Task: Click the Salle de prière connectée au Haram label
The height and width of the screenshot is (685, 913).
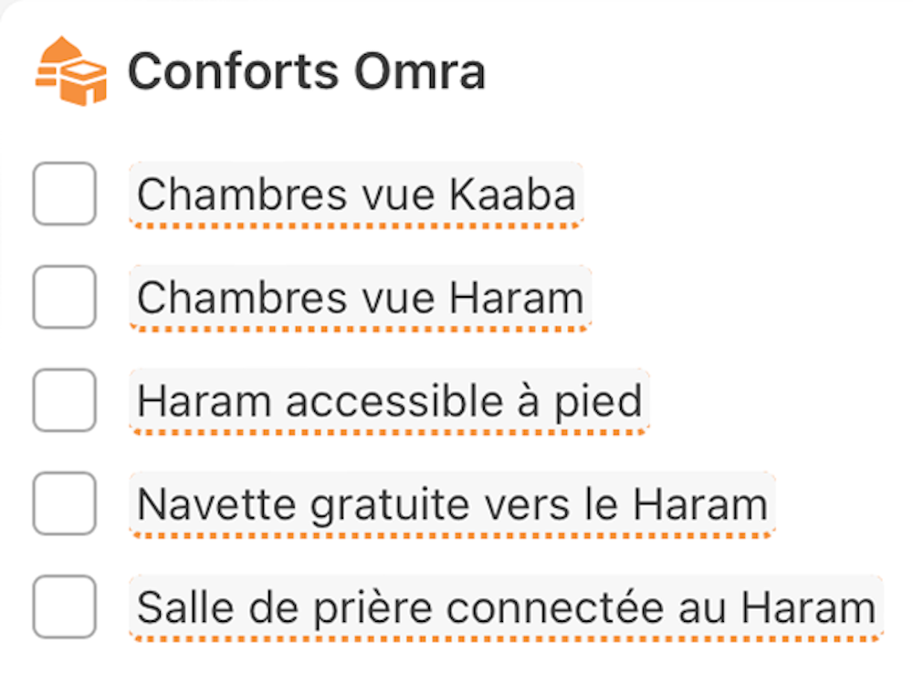Action: pos(506,607)
